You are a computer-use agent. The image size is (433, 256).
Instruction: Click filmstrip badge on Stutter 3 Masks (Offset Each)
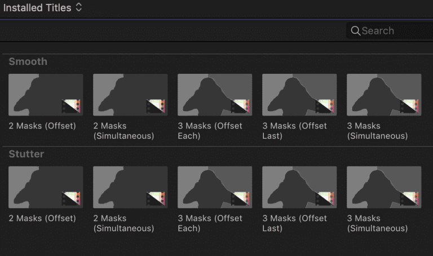point(240,199)
